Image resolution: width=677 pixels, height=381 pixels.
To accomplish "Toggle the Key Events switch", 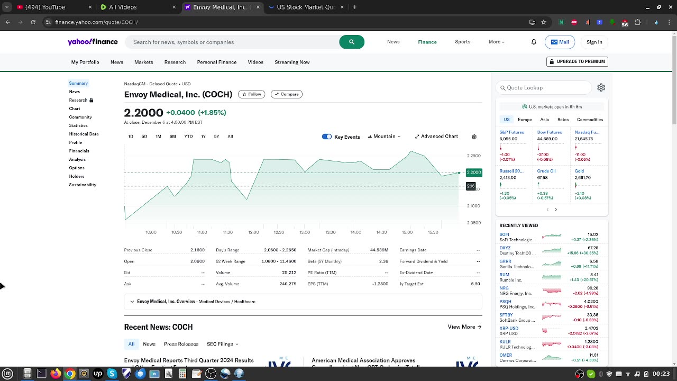I will [327, 137].
